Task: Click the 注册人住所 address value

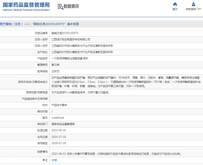Action: [x=82, y=46]
